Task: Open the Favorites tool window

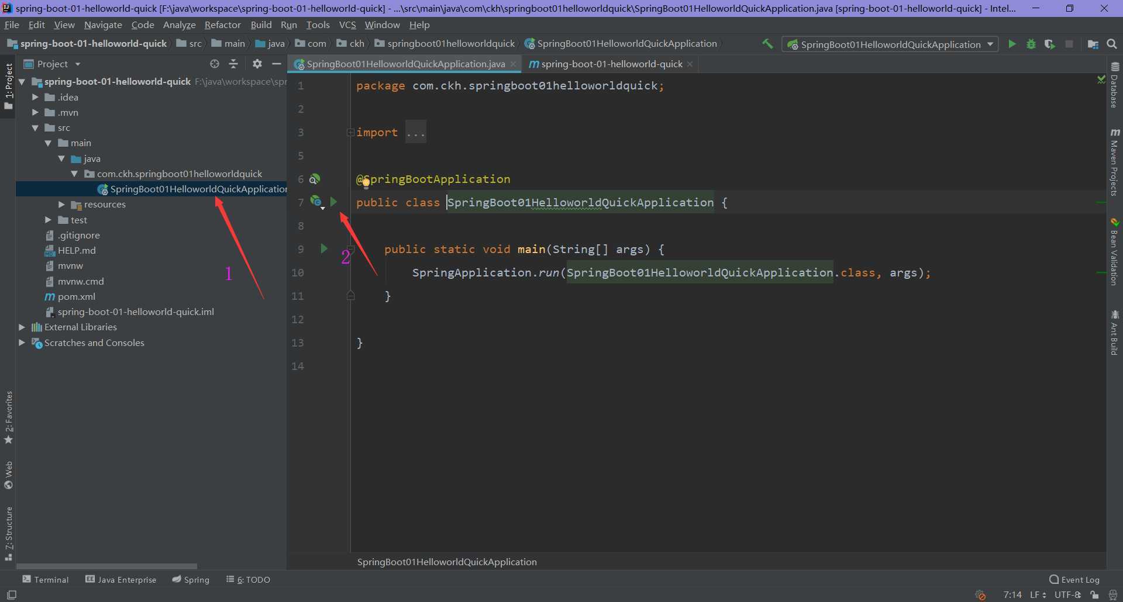Action: 8,418
